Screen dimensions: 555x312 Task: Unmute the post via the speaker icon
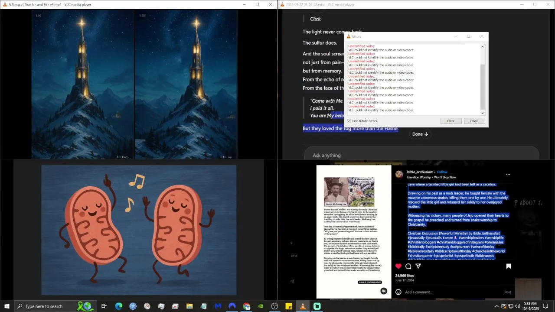pos(383,291)
